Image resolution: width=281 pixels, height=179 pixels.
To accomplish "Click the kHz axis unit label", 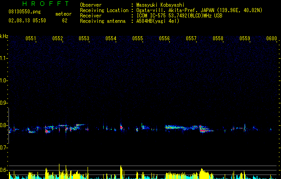I will (4, 36).
